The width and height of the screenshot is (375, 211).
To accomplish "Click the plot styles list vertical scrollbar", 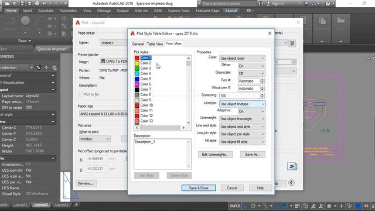I will click(189, 90).
